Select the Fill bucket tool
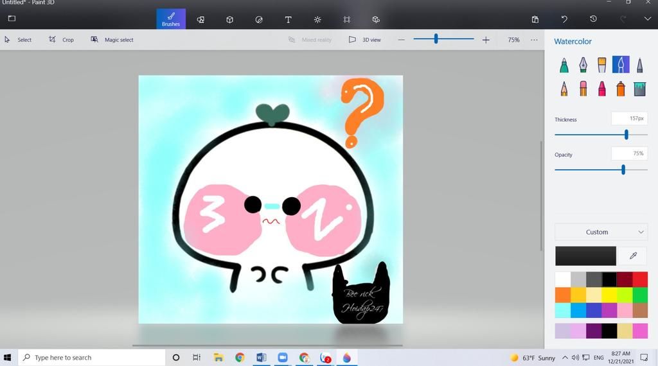The height and width of the screenshot is (366, 658). 639,89
